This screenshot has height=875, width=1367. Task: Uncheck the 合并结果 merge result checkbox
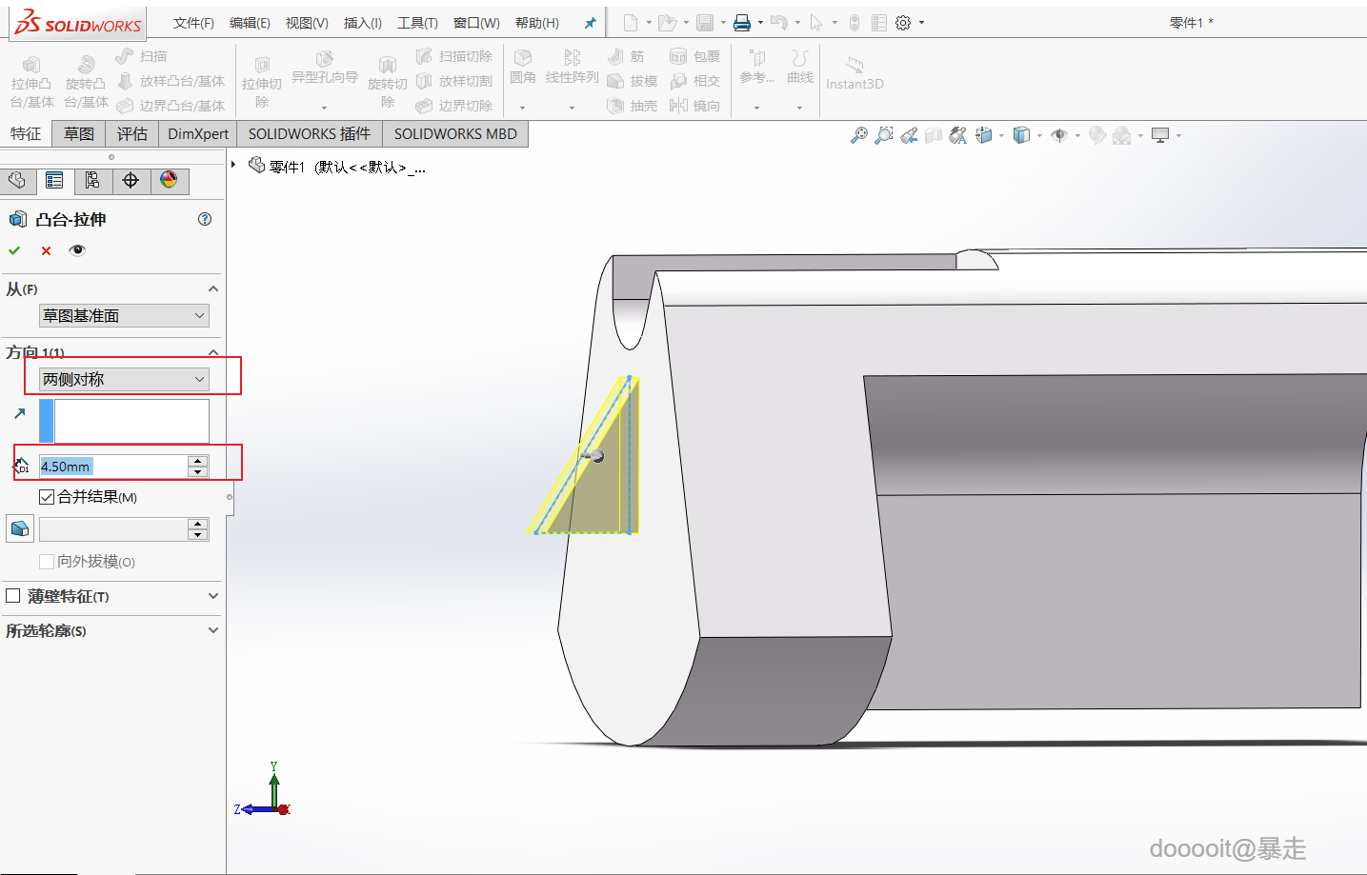(47, 497)
